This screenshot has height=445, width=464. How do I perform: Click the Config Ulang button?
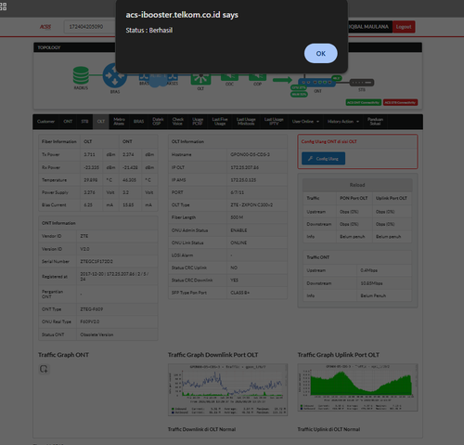[323, 159]
